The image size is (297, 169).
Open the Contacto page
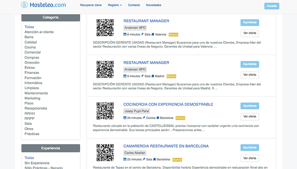click(134, 5)
